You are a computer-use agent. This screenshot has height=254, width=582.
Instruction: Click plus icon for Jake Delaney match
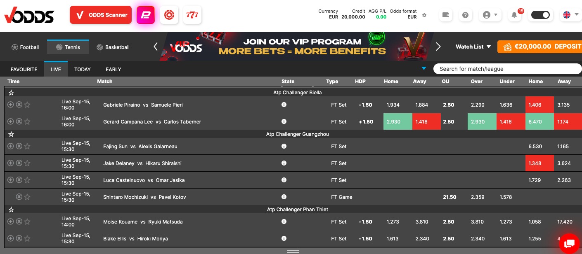pyautogui.click(x=11, y=163)
